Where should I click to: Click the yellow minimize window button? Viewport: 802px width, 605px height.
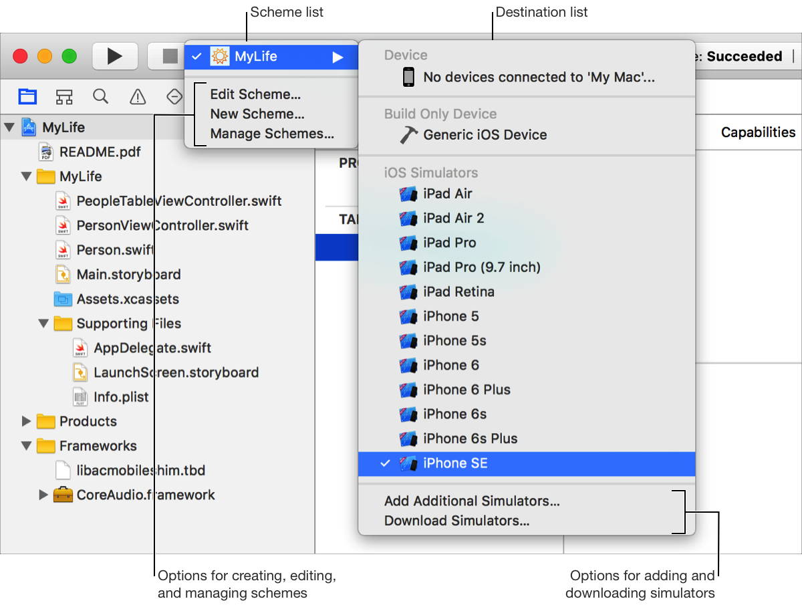45,57
